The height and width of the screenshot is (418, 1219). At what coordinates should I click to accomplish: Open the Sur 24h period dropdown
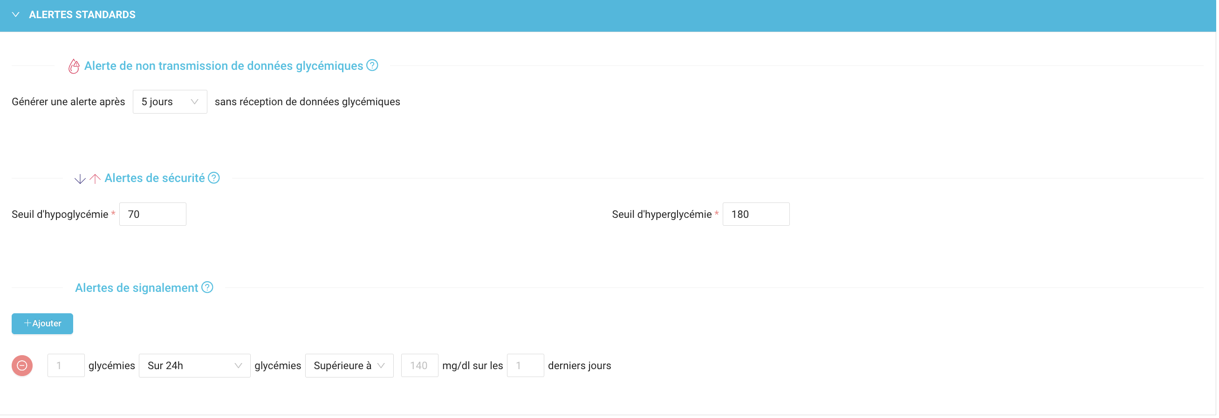[x=195, y=366]
